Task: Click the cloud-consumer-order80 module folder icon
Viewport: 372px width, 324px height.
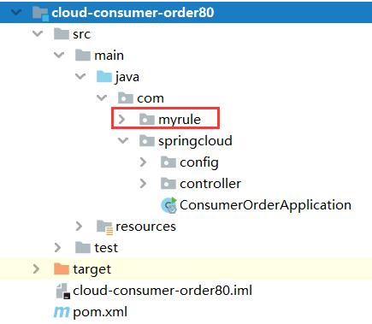Action: click(x=40, y=13)
